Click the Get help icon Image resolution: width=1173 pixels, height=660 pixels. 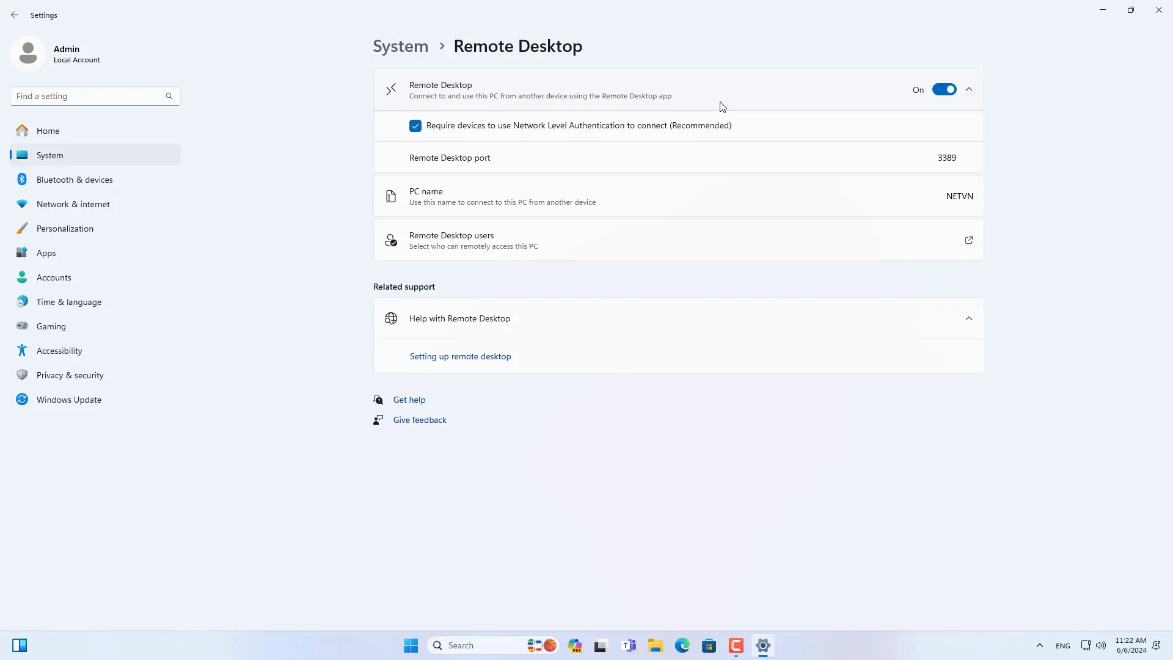tap(379, 399)
